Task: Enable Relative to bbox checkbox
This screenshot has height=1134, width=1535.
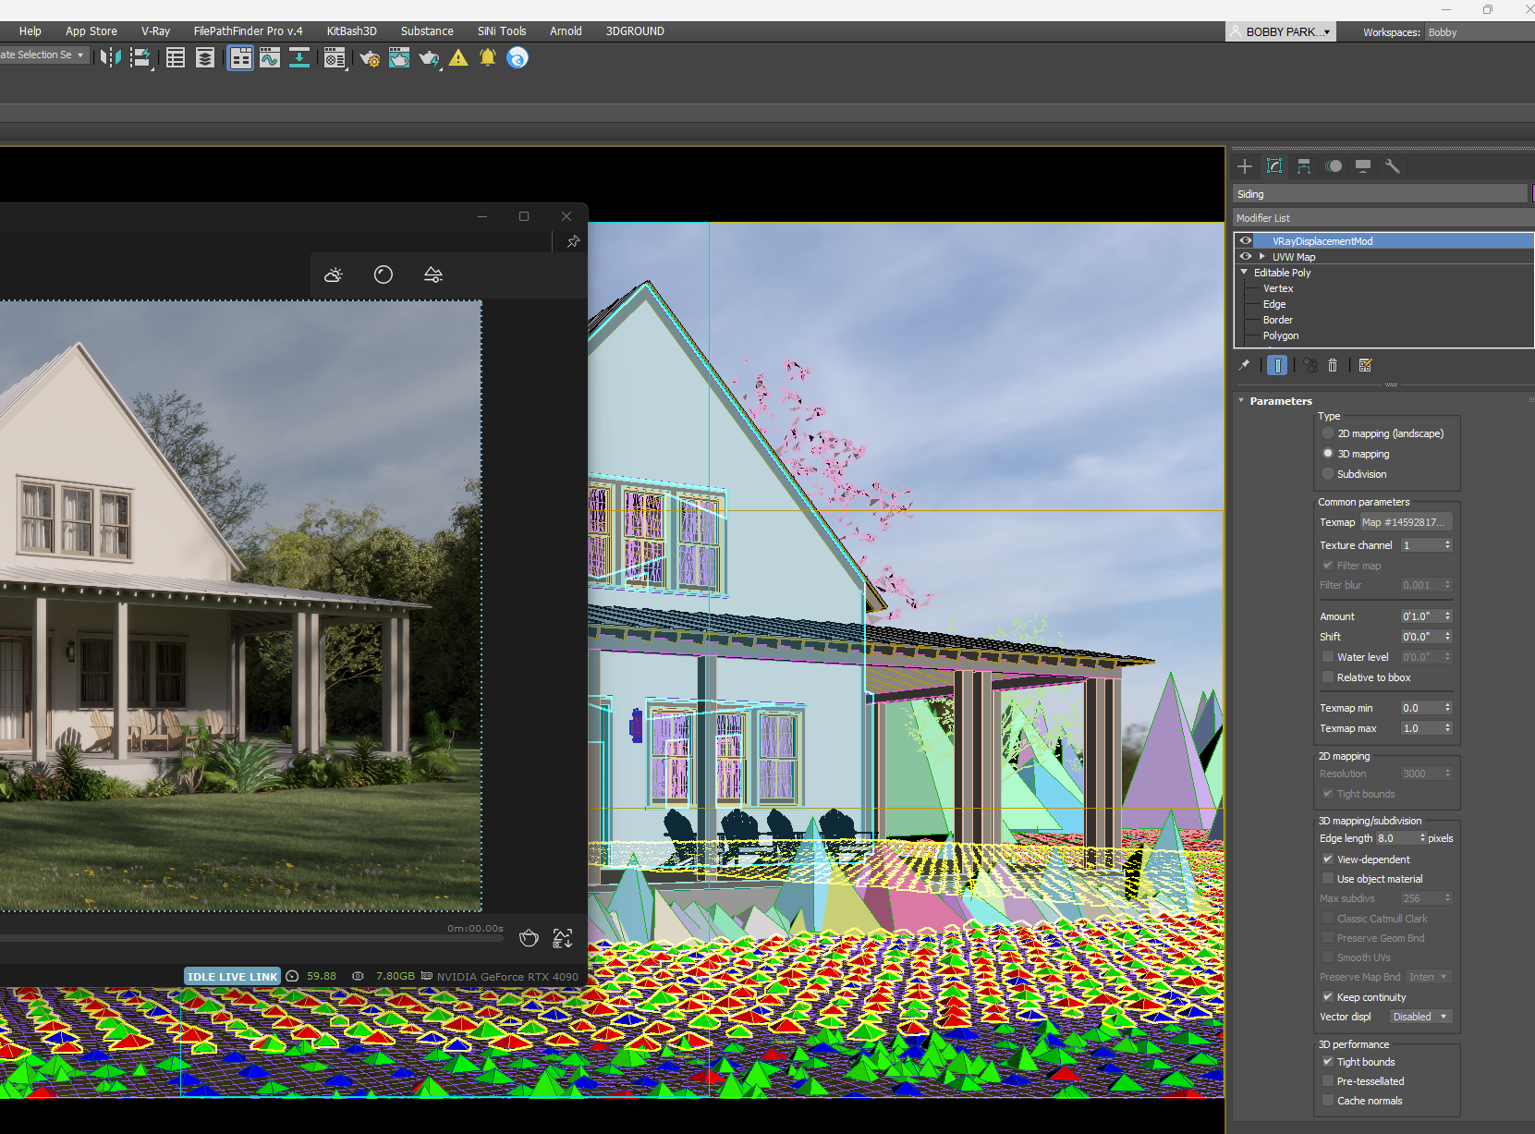Action: pos(1328,677)
